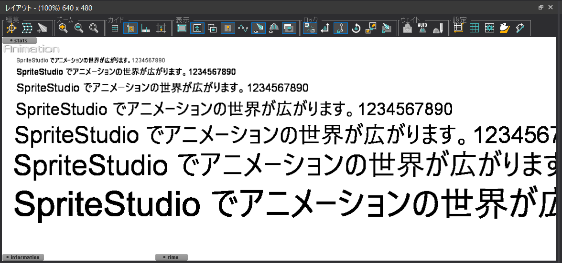Toggle the running figure display button
This screenshot has width=562, height=263.
click(x=197, y=28)
